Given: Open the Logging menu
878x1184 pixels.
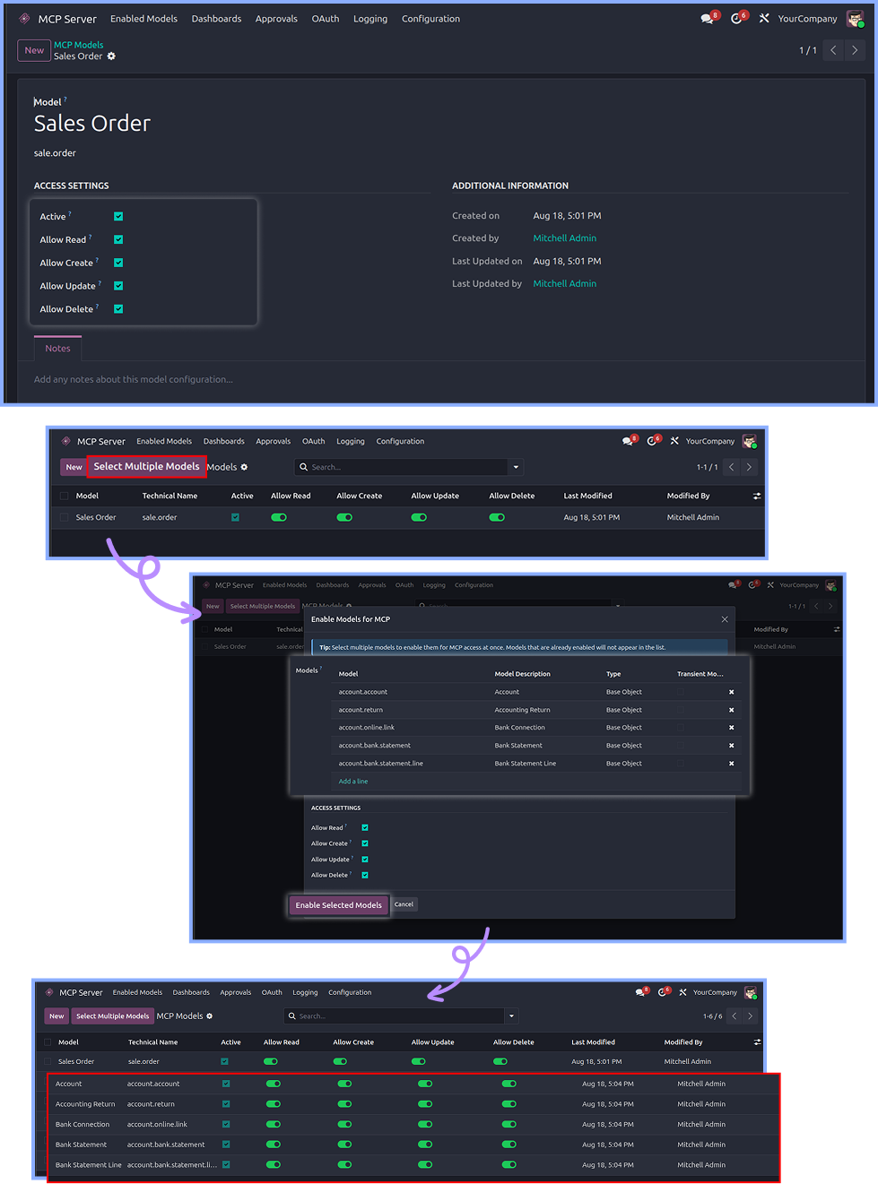Looking at the screenshot, I should tap(370, 19).
